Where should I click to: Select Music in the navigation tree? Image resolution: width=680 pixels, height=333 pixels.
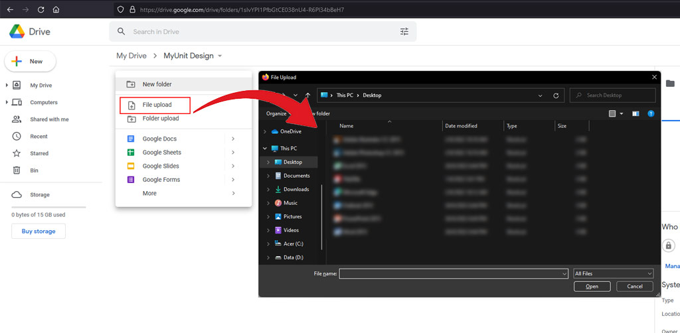[x=291, y=203]
